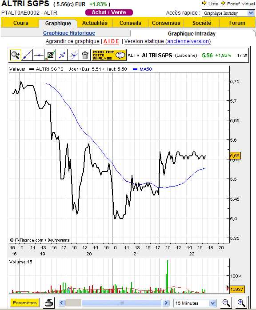Click the Paramètres button
Viewport: 256px width, 310px height.
pos(25,303)
